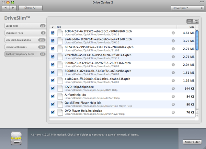Uncheck the 8c8b7c57 qtch file
Image resolution: width=206 pixels, height=149 pixels.
pos(53,33)
